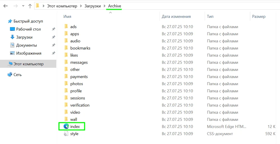Click the Документы document icon
Viewport: 280px width, 144px height.
pyautogui.click(x=12, y=45)
